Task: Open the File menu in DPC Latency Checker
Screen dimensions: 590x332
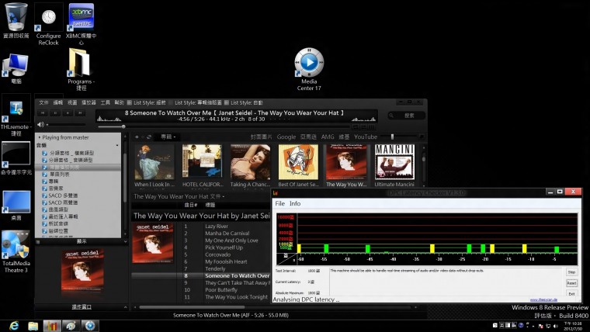Action: pos(280,203)
